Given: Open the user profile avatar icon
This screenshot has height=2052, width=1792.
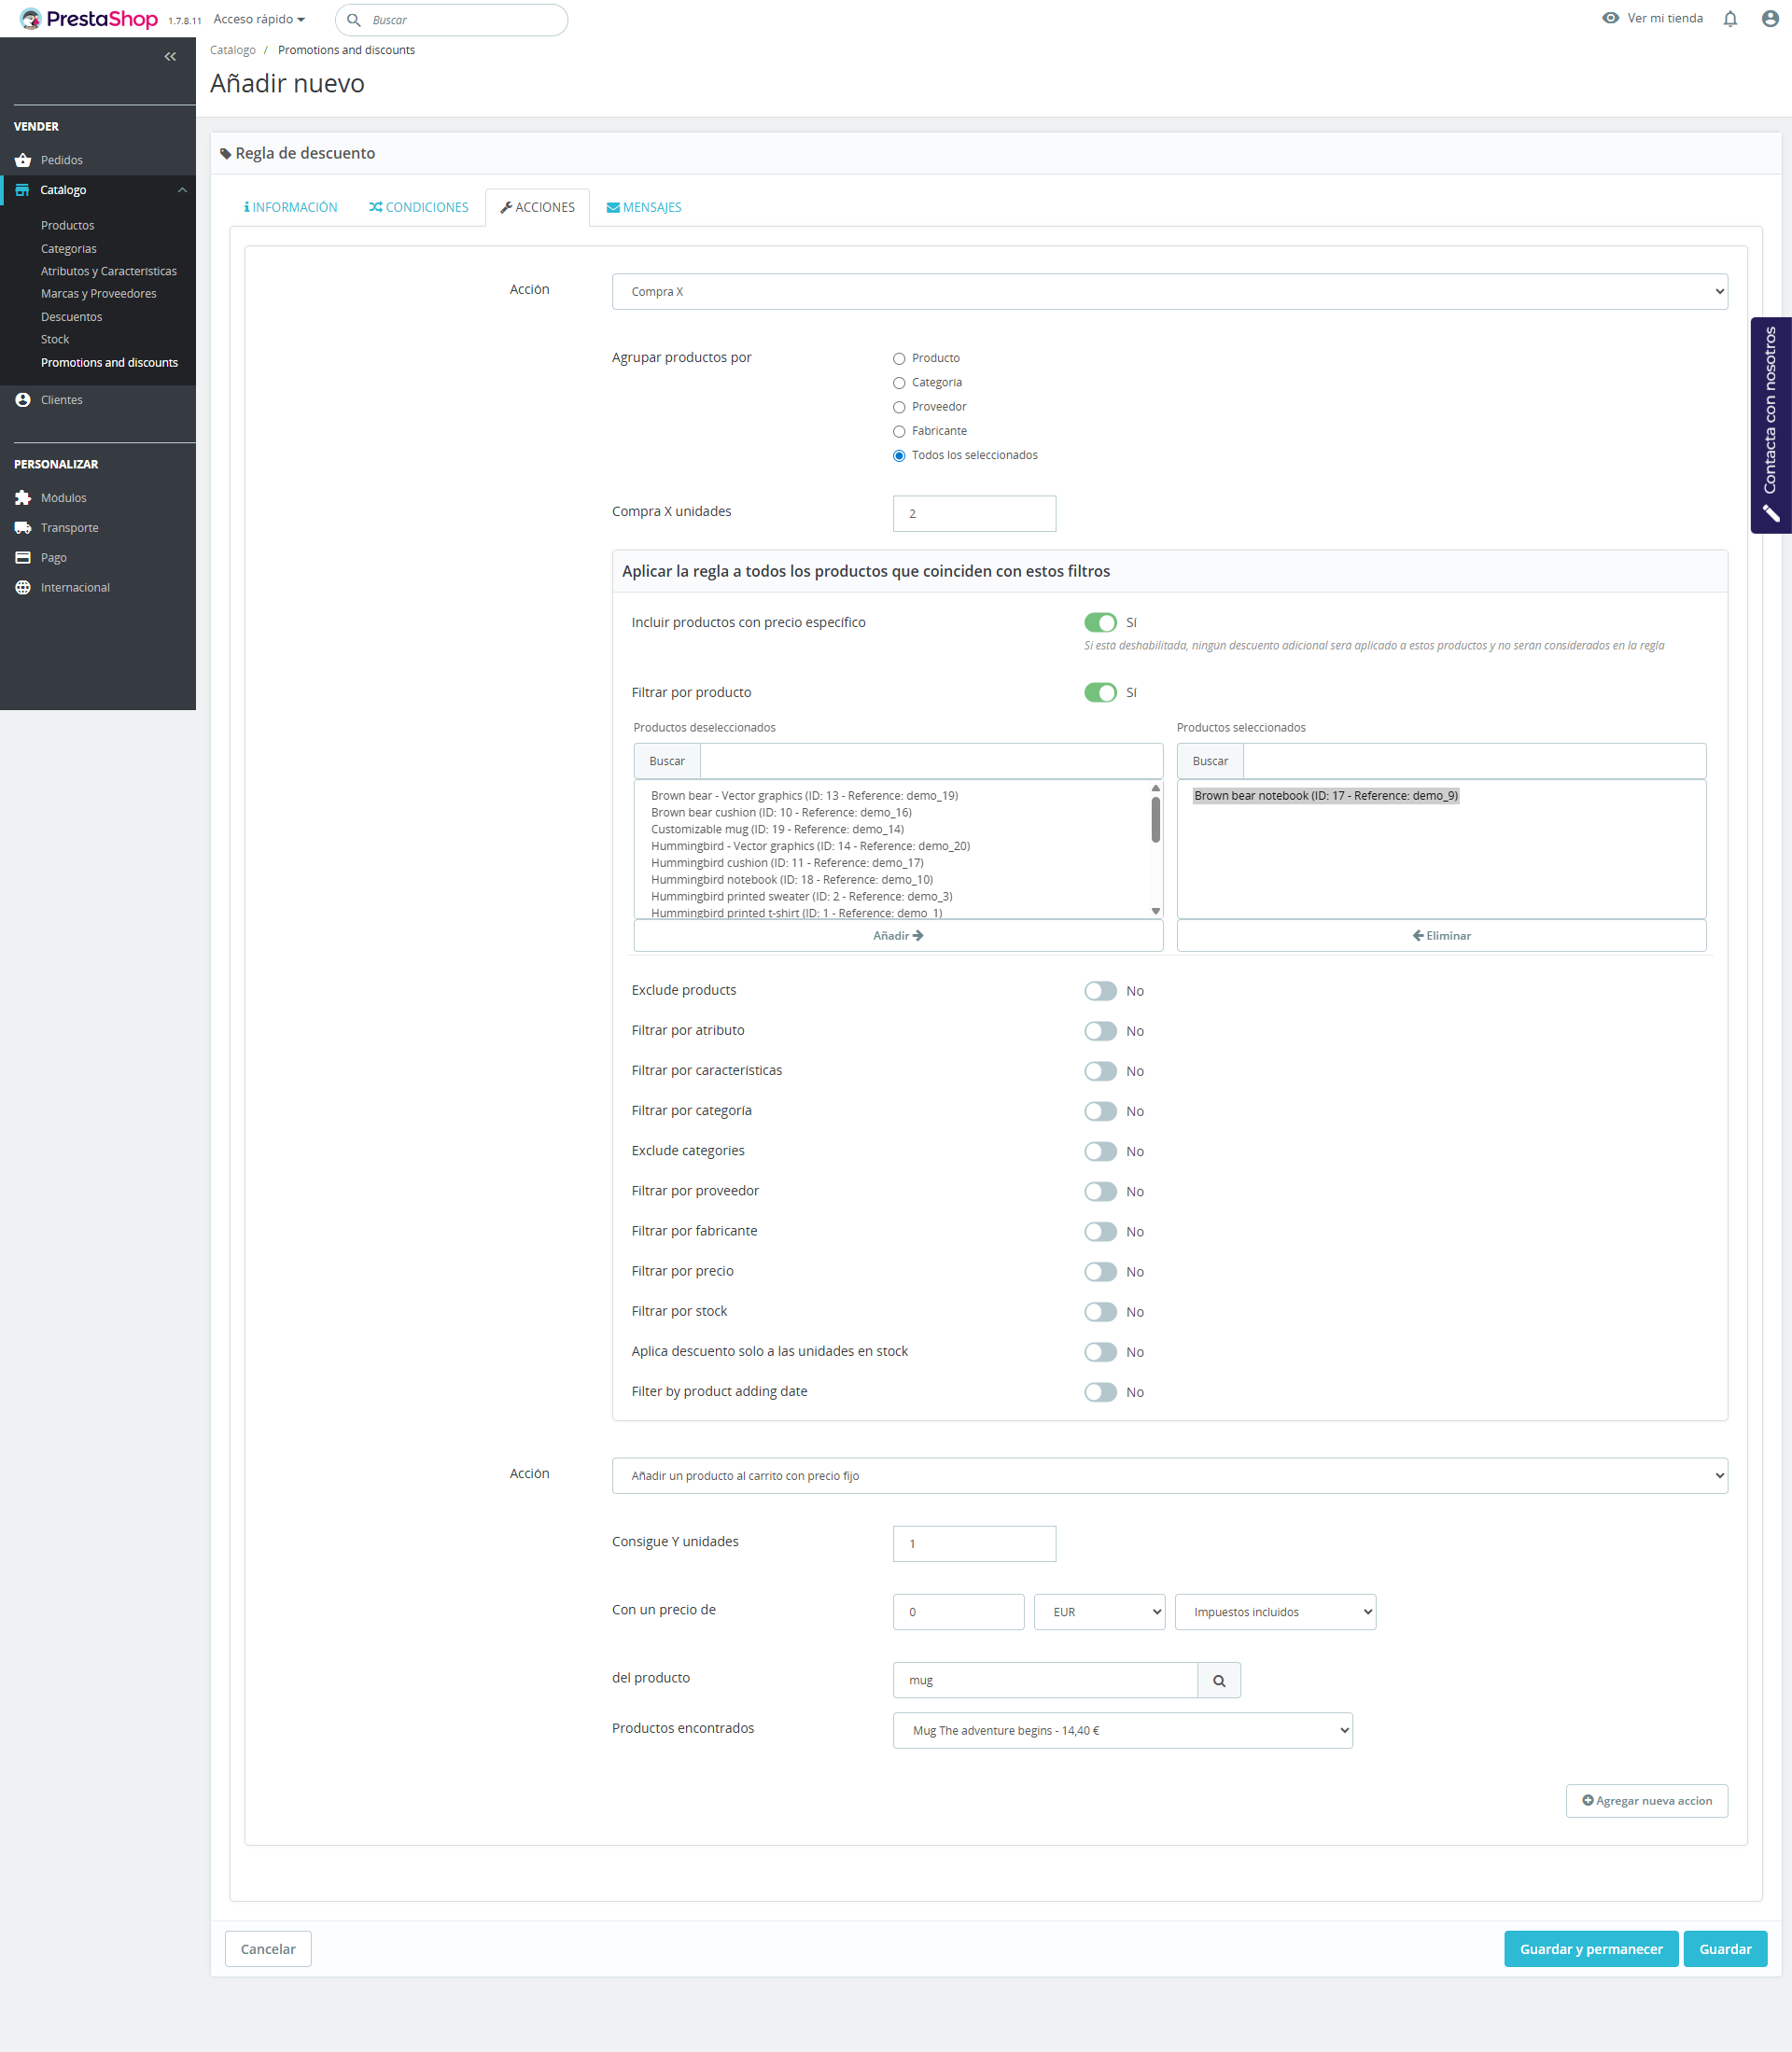Looking at the screenshot, I should point(1769,19).
